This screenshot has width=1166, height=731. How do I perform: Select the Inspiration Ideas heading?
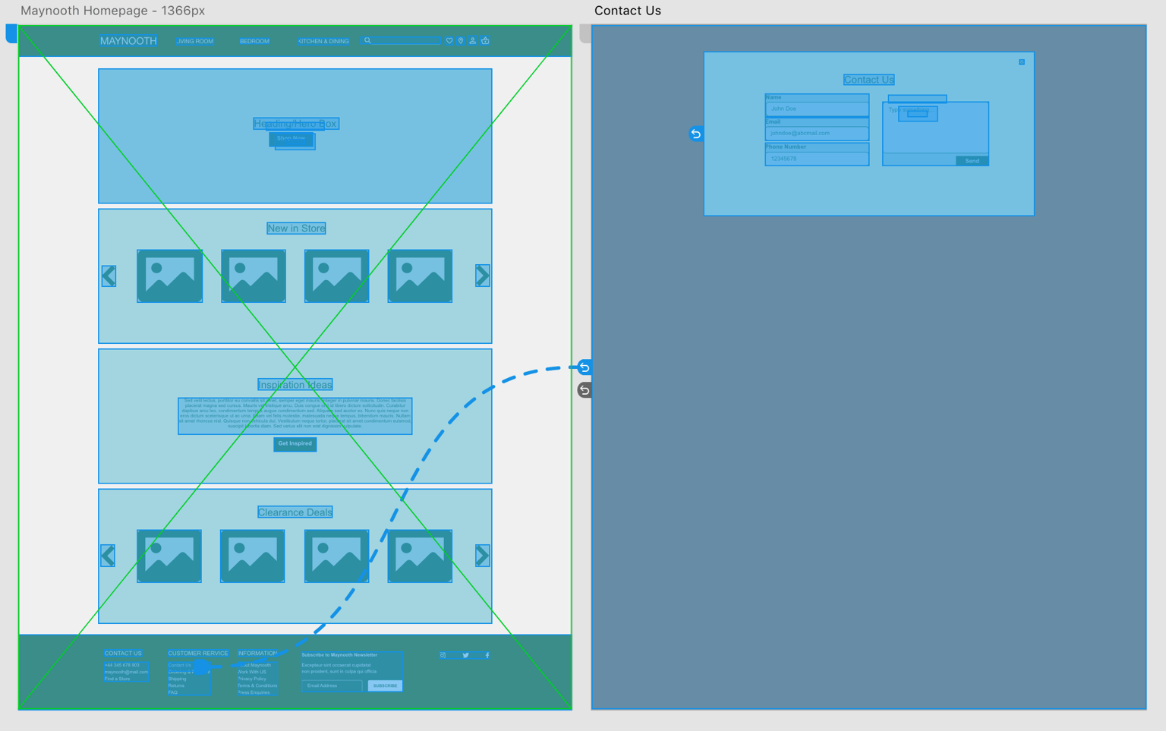295,385
